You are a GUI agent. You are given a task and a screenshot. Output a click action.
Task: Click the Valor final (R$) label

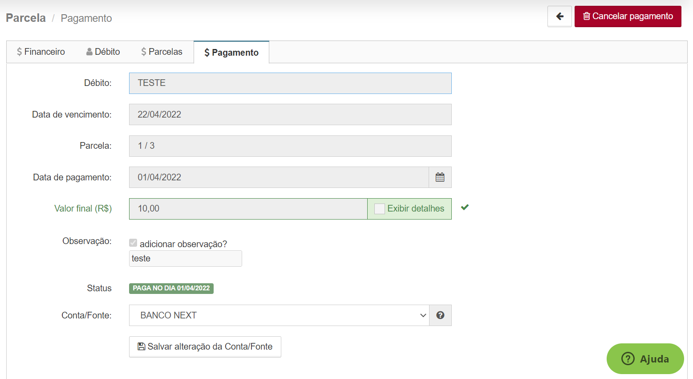tap(83, 208)
